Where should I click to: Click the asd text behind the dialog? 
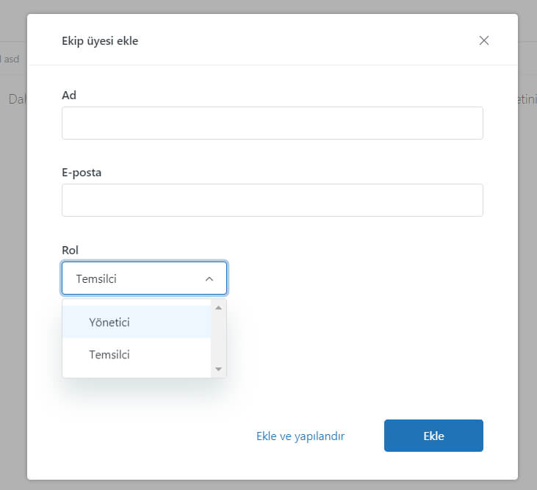11,59
